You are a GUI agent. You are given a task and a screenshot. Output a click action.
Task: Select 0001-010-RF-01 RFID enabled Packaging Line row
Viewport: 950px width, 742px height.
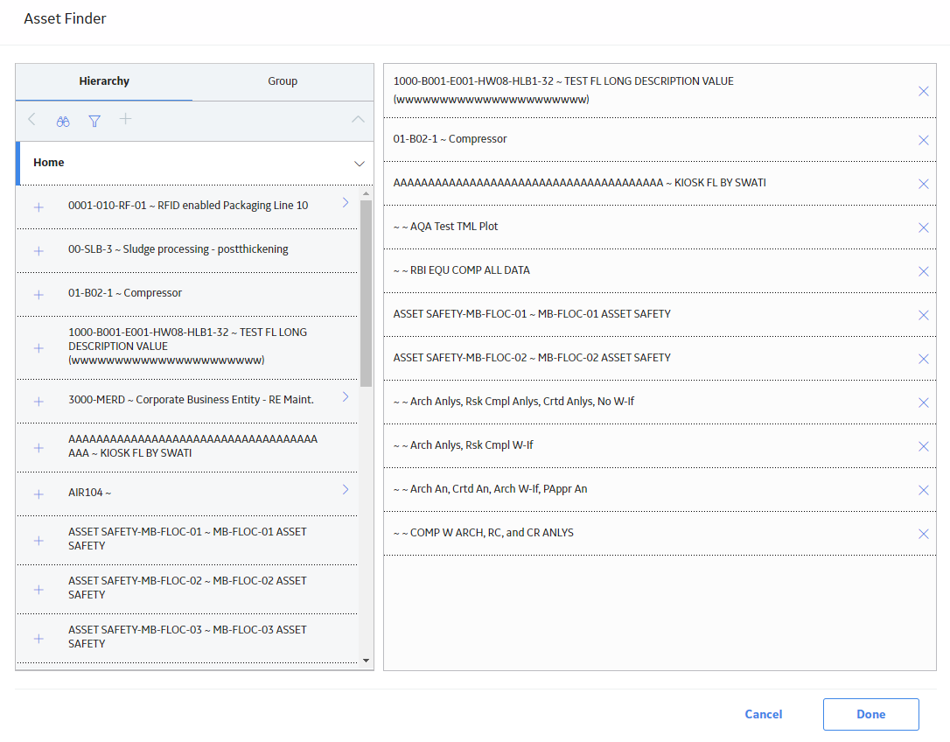[188, 206]
